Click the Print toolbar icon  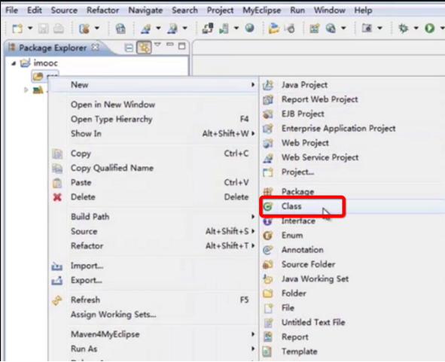pos(59,29)
